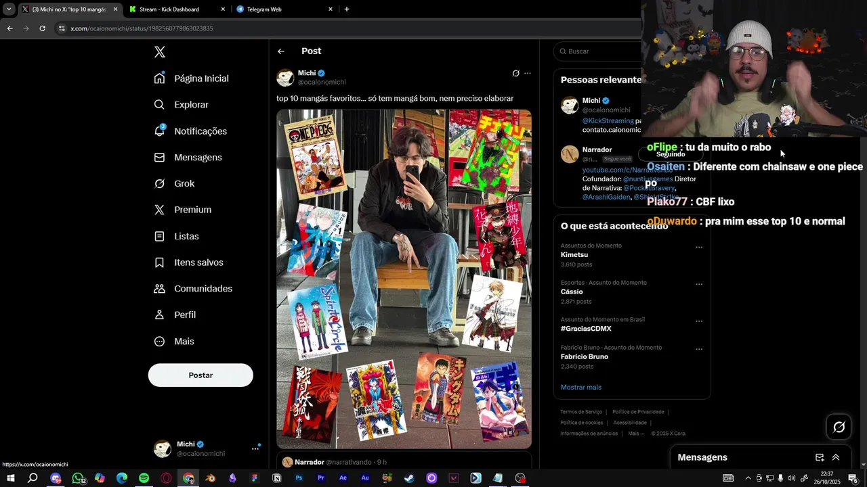Viewport: 867px width, 487px height.
Task: View site information icon in address bar
Action: (62, 28)
